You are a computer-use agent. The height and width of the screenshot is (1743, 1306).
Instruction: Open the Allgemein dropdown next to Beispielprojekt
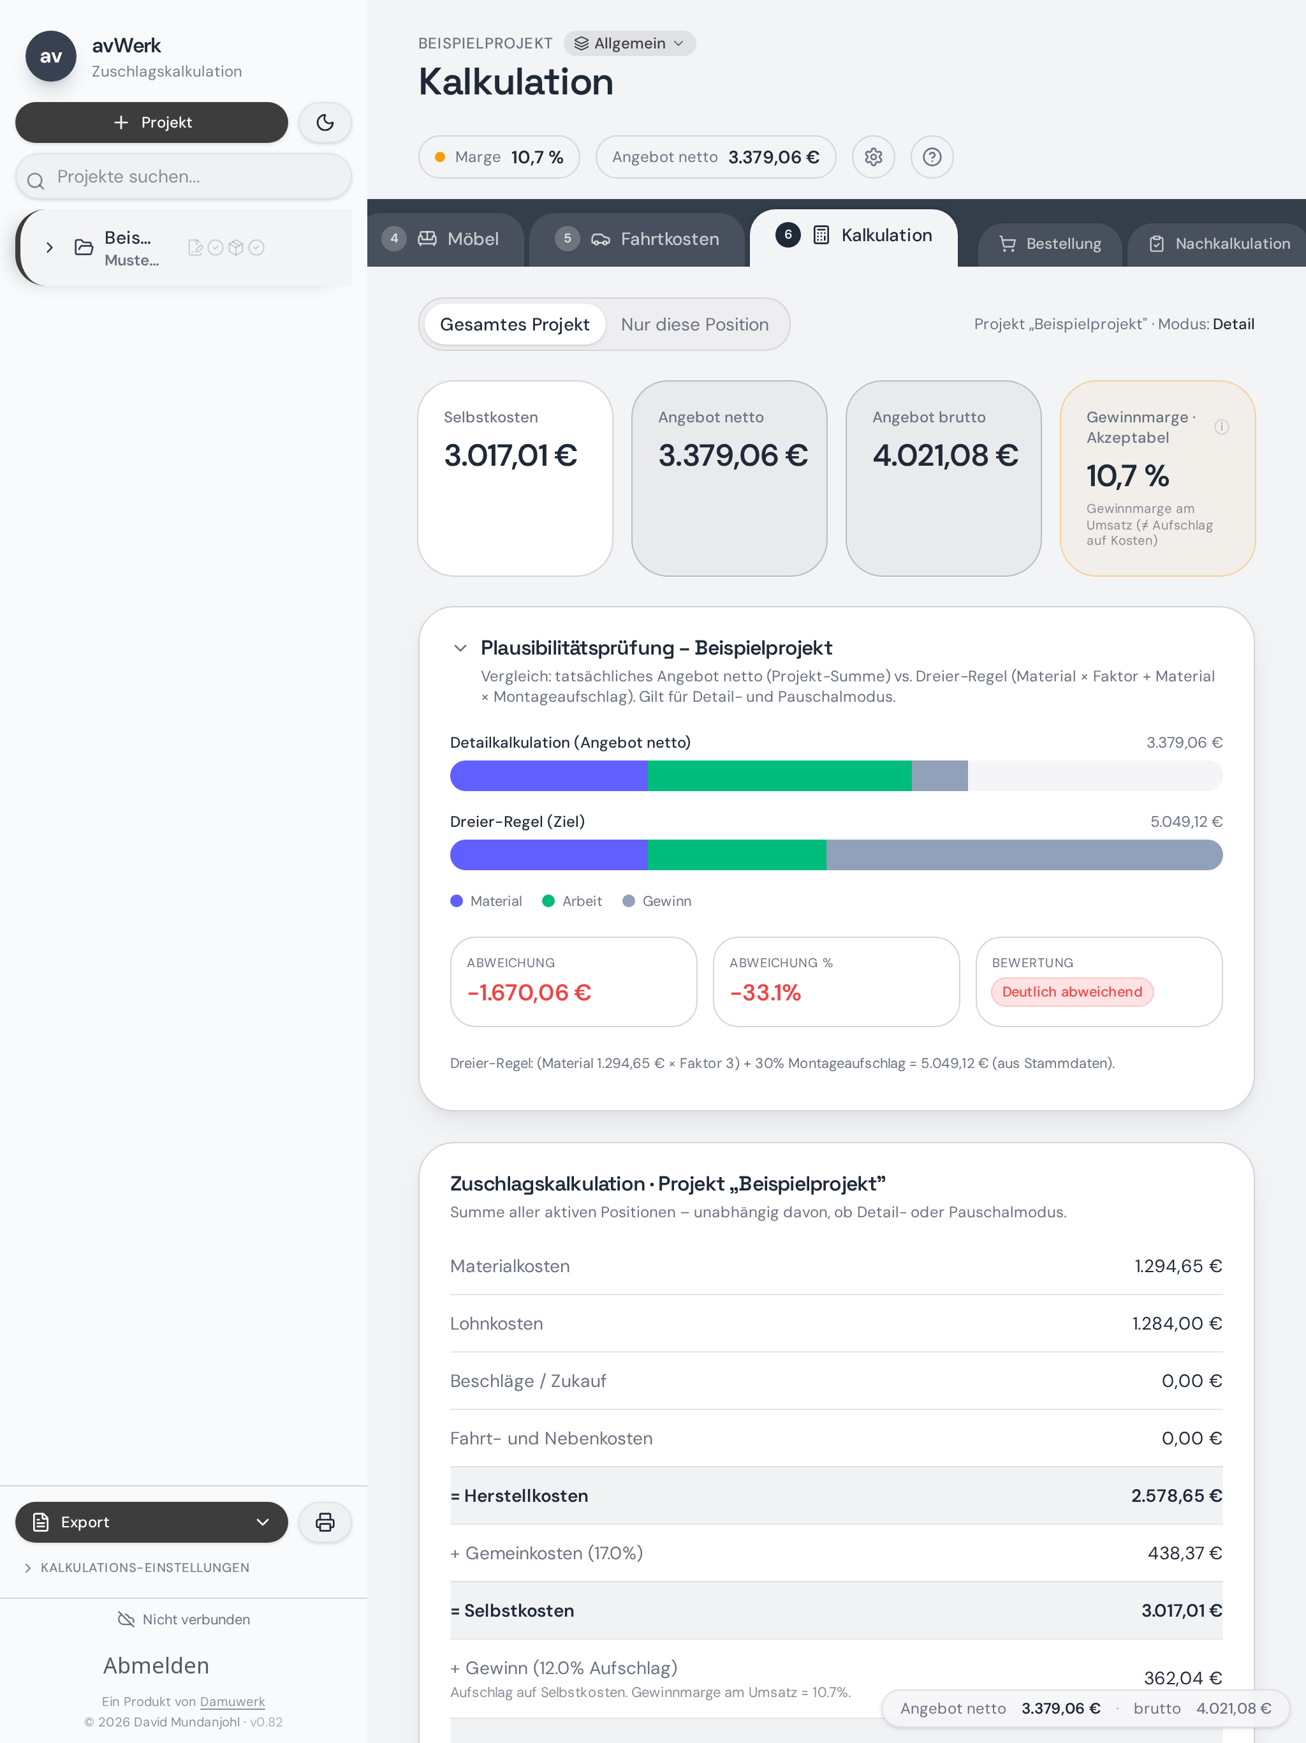click(629, 43)
